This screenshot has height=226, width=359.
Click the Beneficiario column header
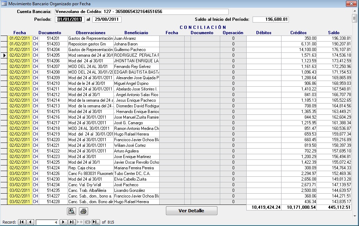[x=136, y=33]
